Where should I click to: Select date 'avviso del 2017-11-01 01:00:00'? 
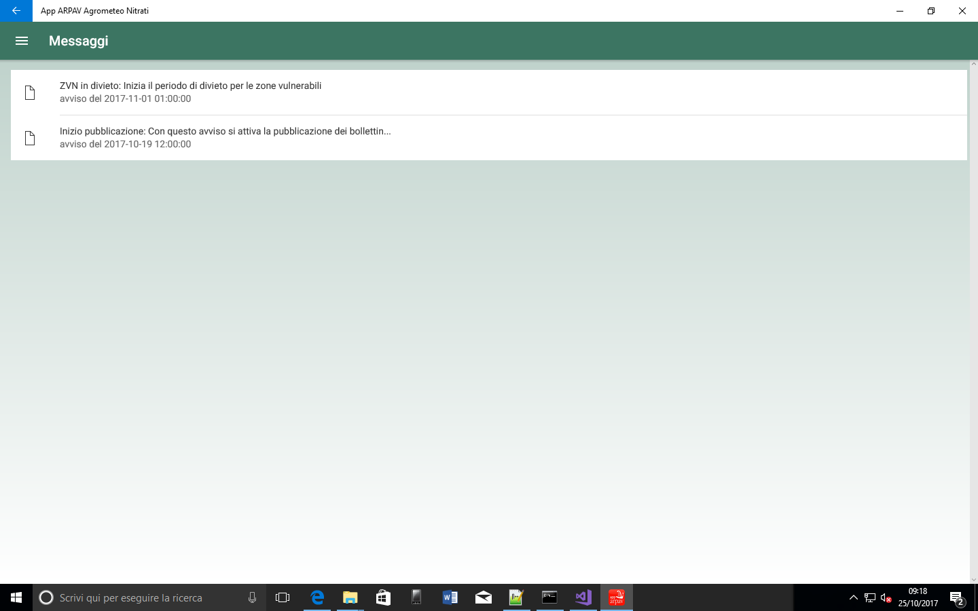click(x=125, y=98)
